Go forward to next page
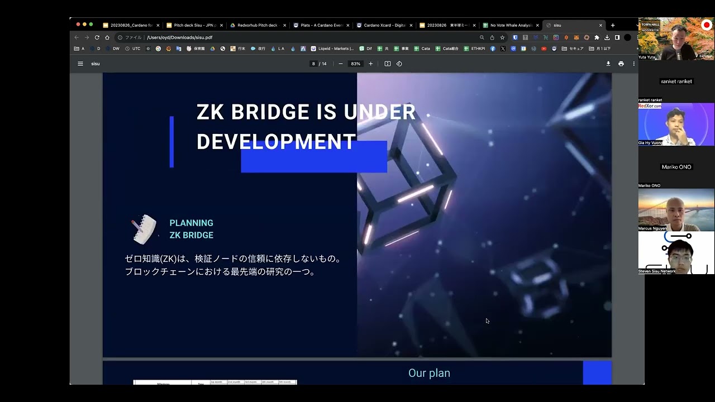 pyautogui.click(x=87, y=37)
